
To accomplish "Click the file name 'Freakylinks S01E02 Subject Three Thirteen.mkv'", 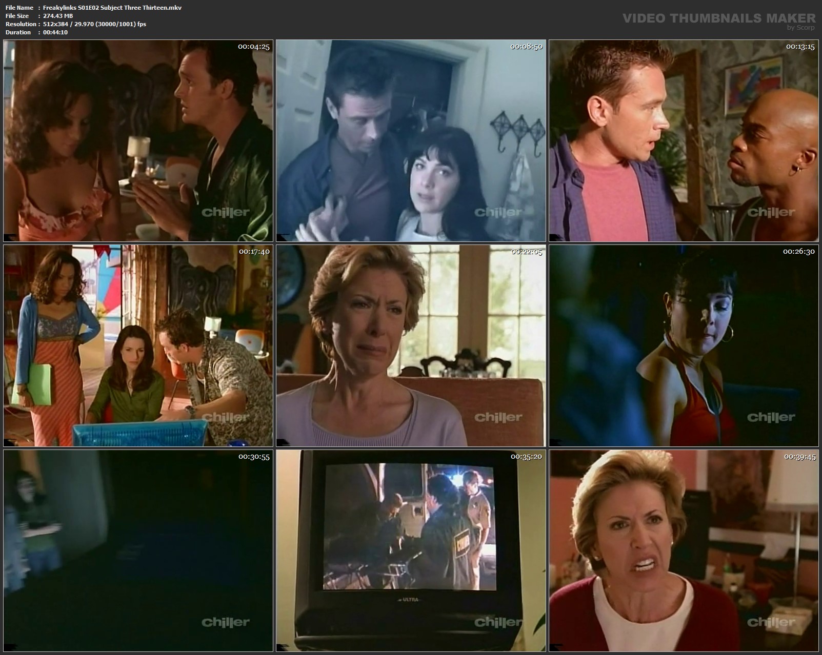I will [112, 8].
